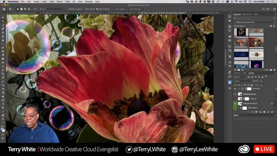This screenshot has height=156, width=277.
Task: Choose New Selection mode icon
Action: click(18, 9)
